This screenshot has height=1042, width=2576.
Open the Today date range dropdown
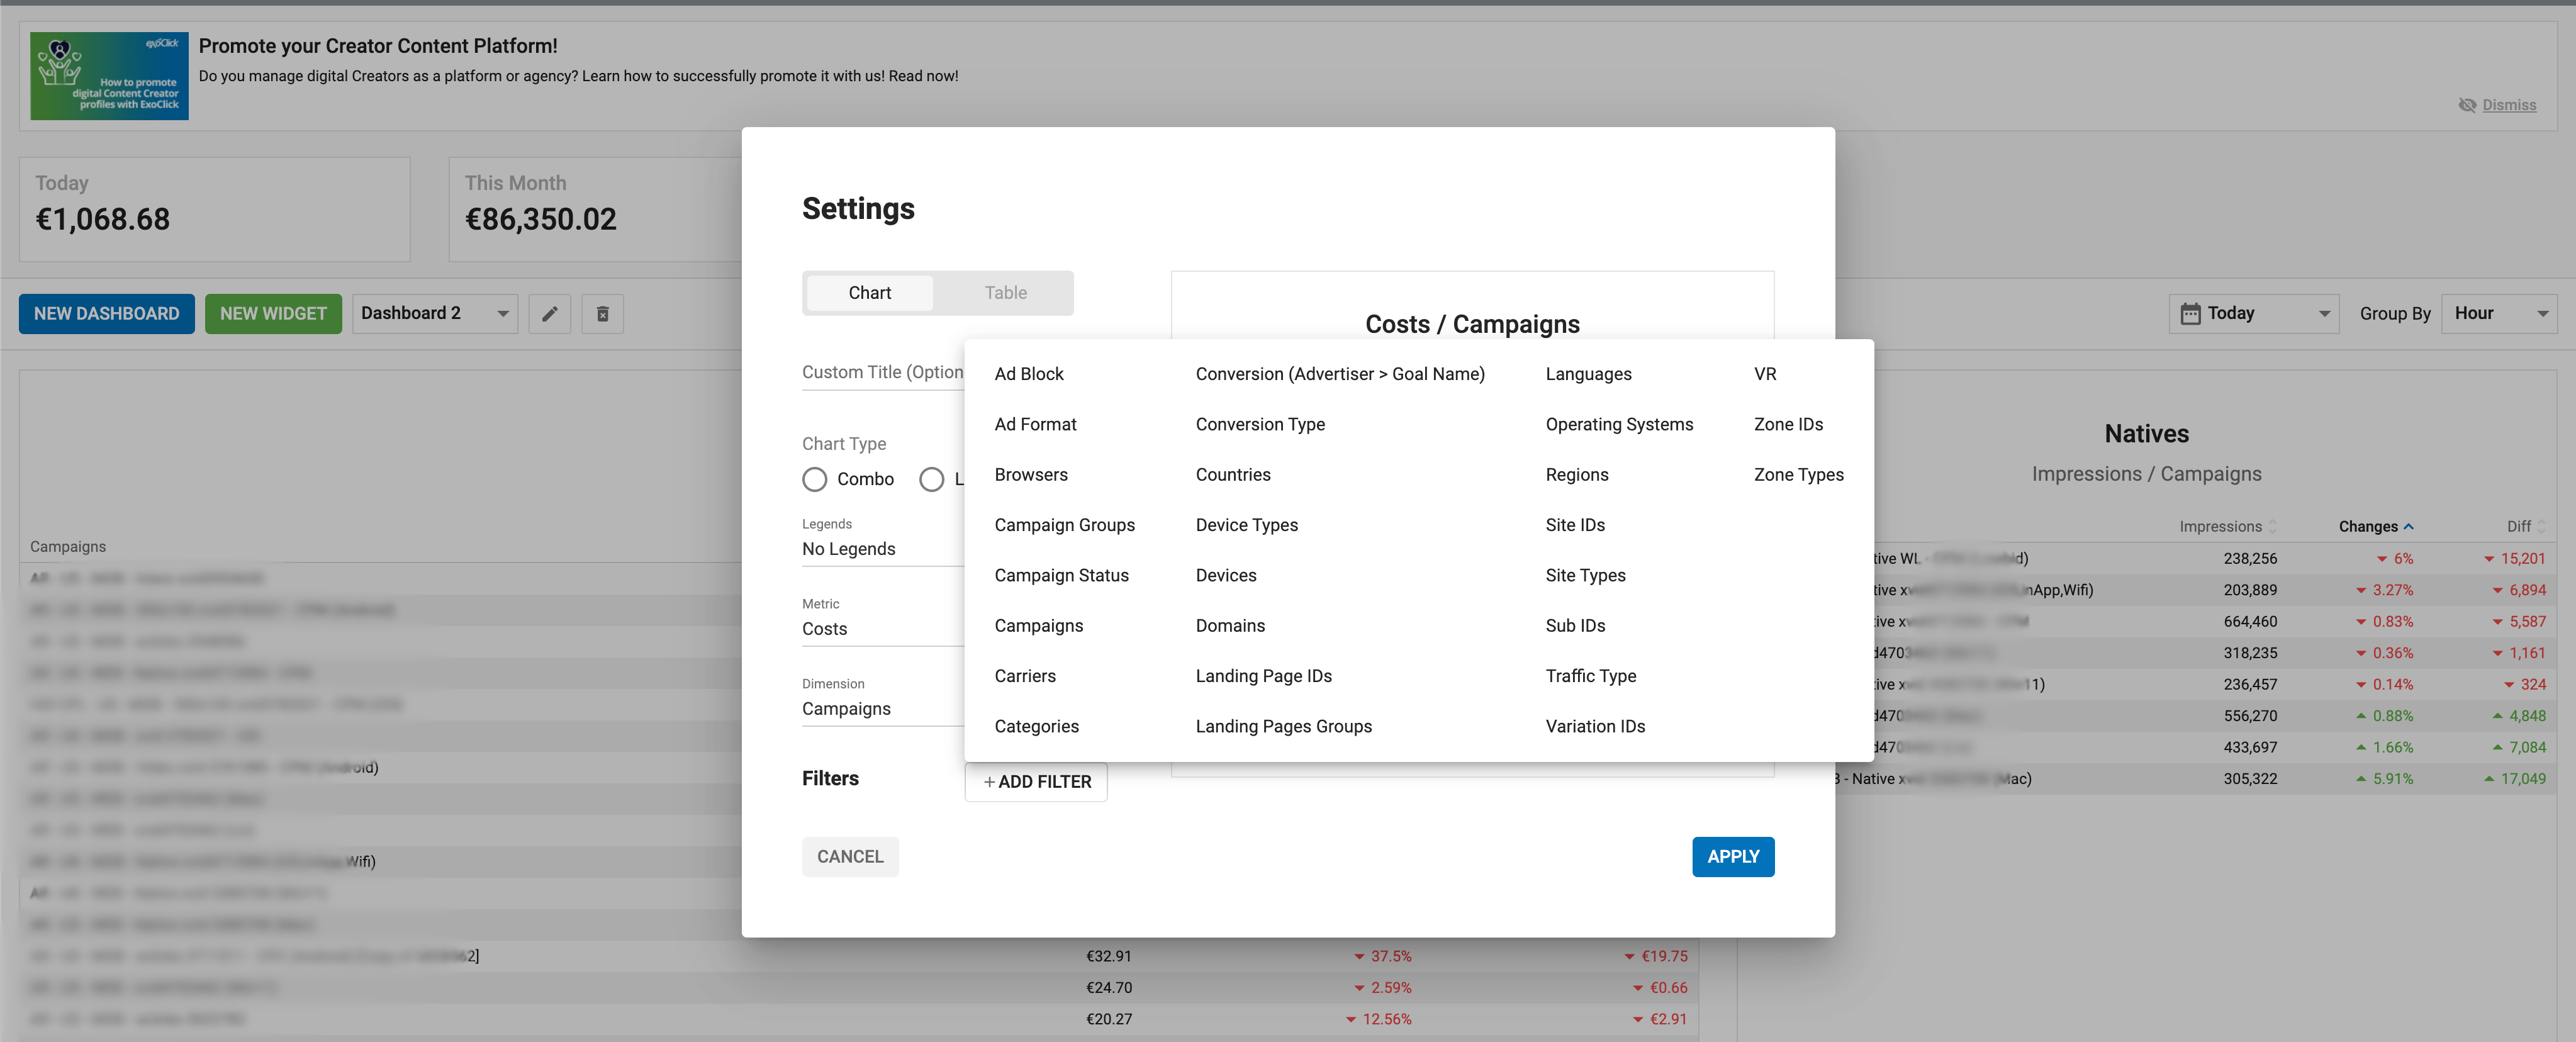point(2254,314)
